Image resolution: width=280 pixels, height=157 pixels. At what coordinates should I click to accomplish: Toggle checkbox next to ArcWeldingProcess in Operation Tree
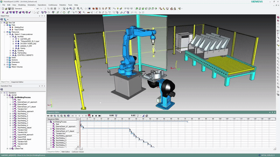click(x=10, y=98)
